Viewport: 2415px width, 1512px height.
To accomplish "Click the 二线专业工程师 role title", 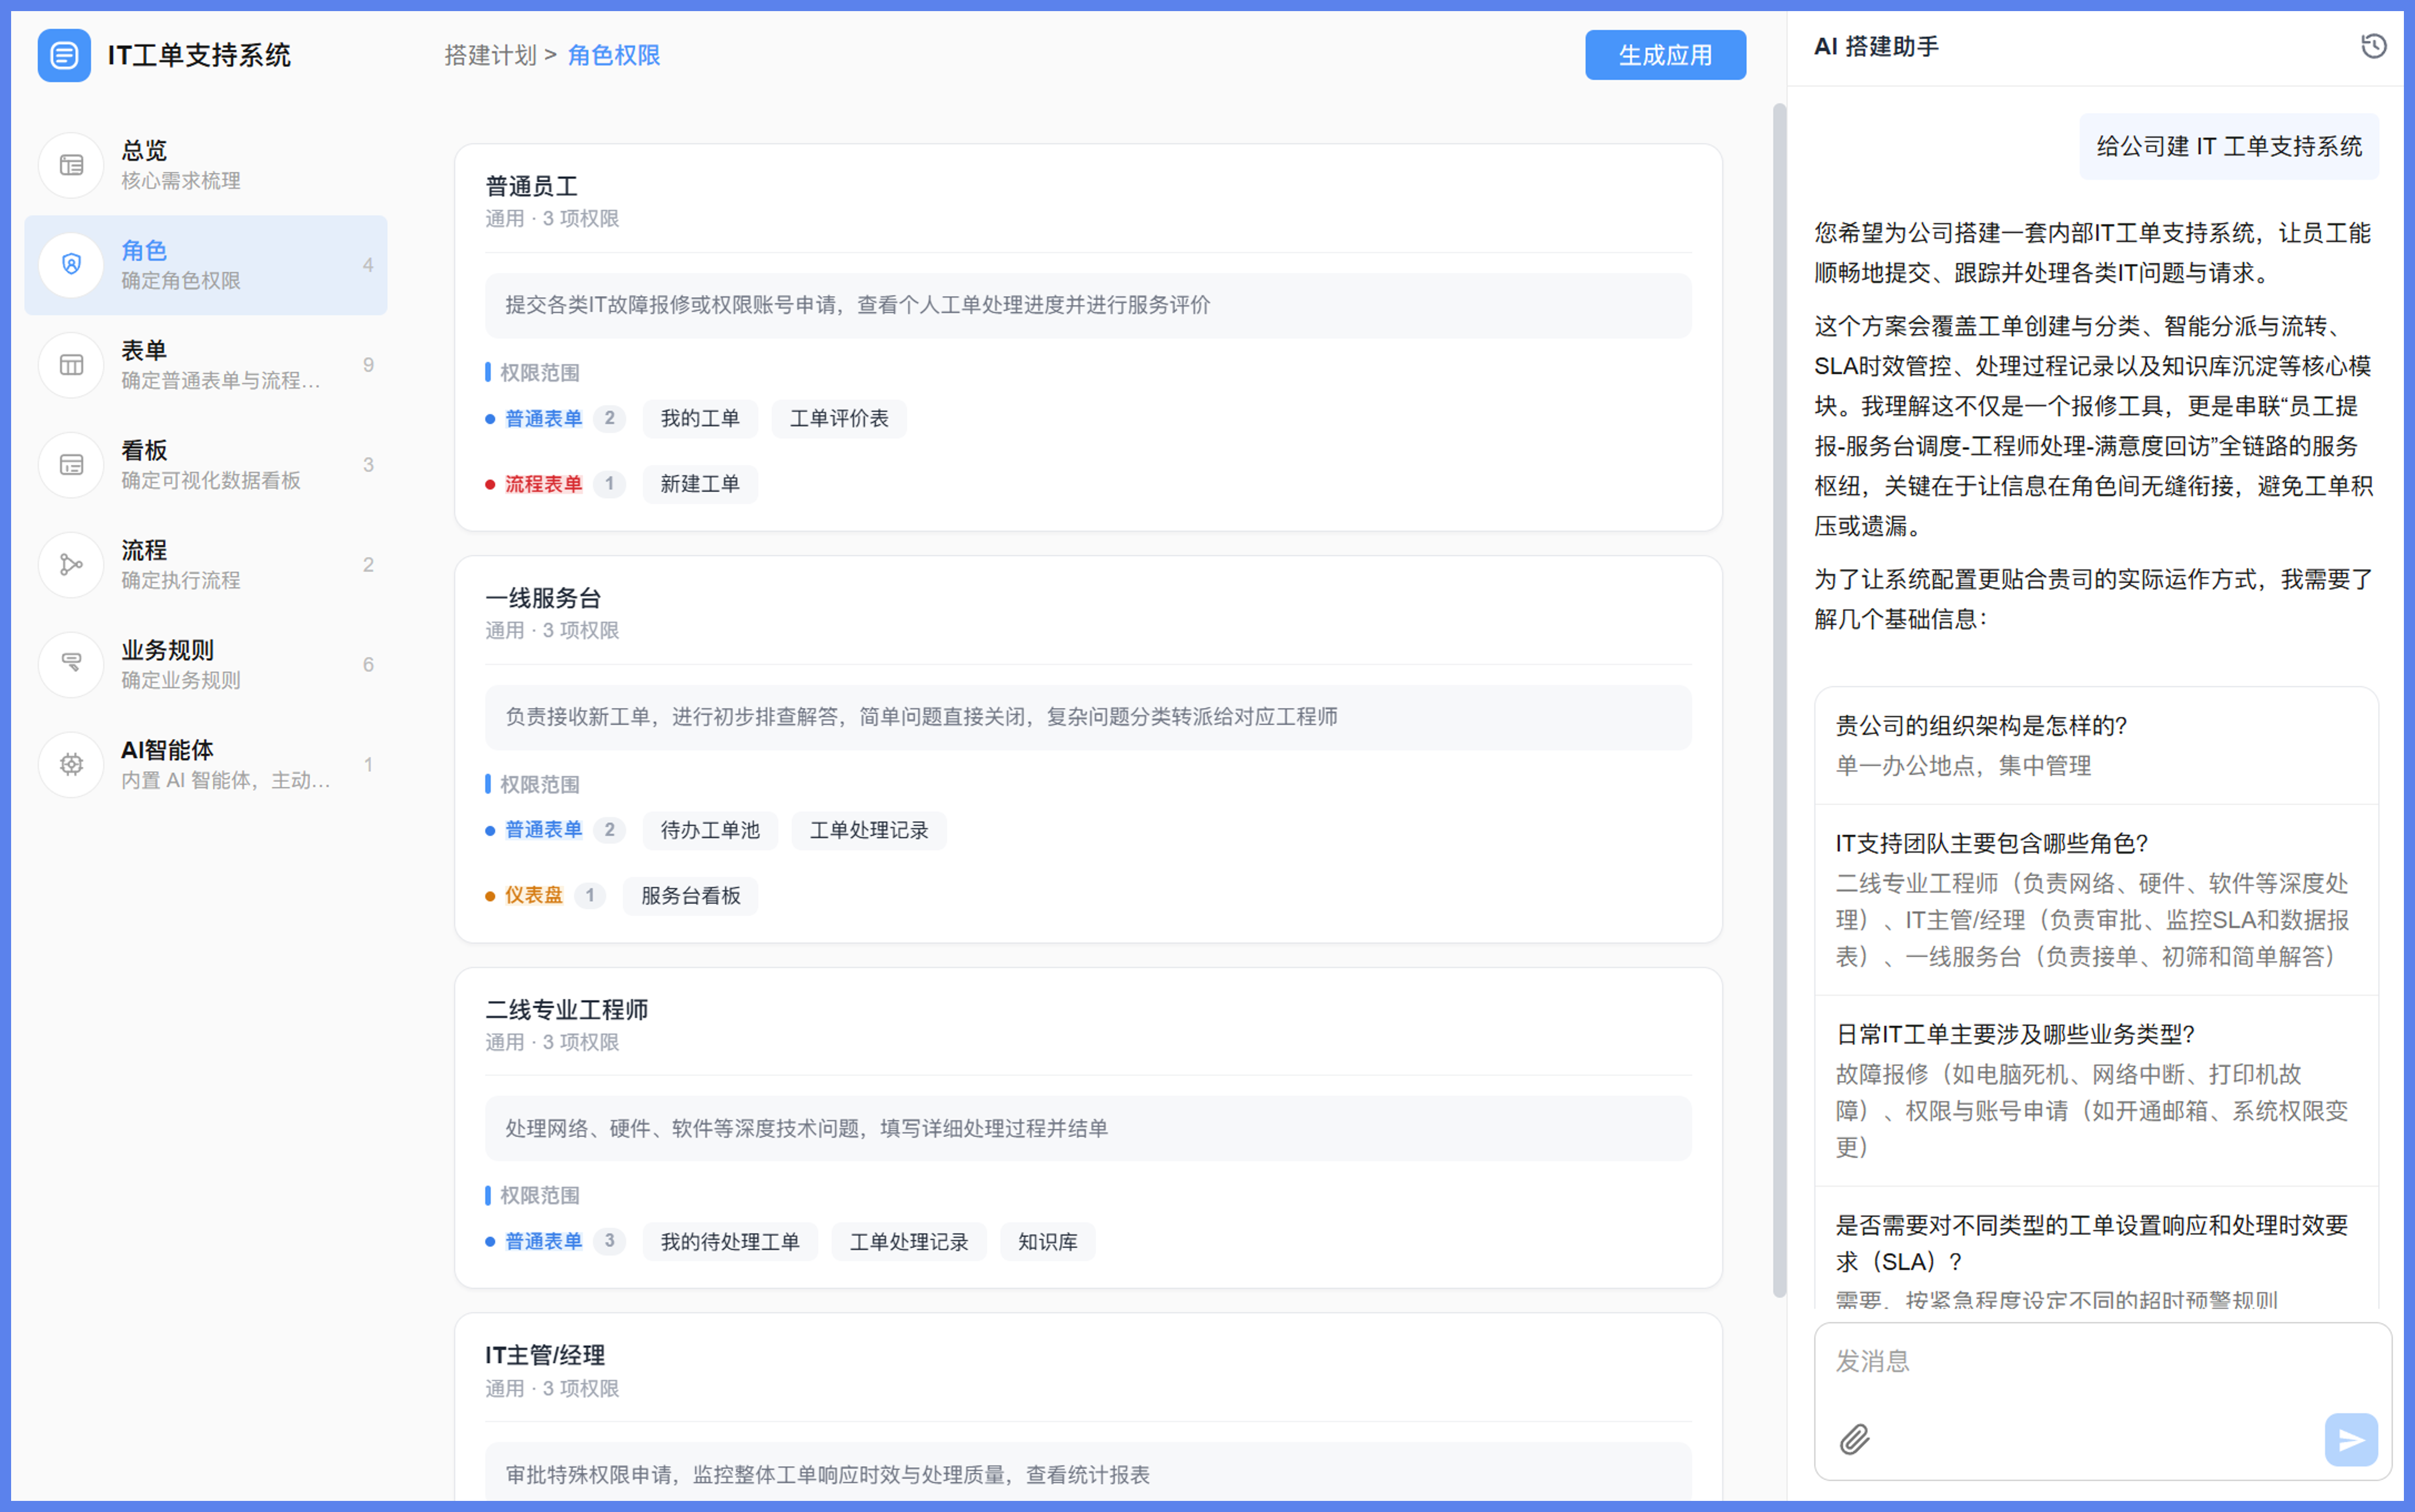I will point(566,1010).
